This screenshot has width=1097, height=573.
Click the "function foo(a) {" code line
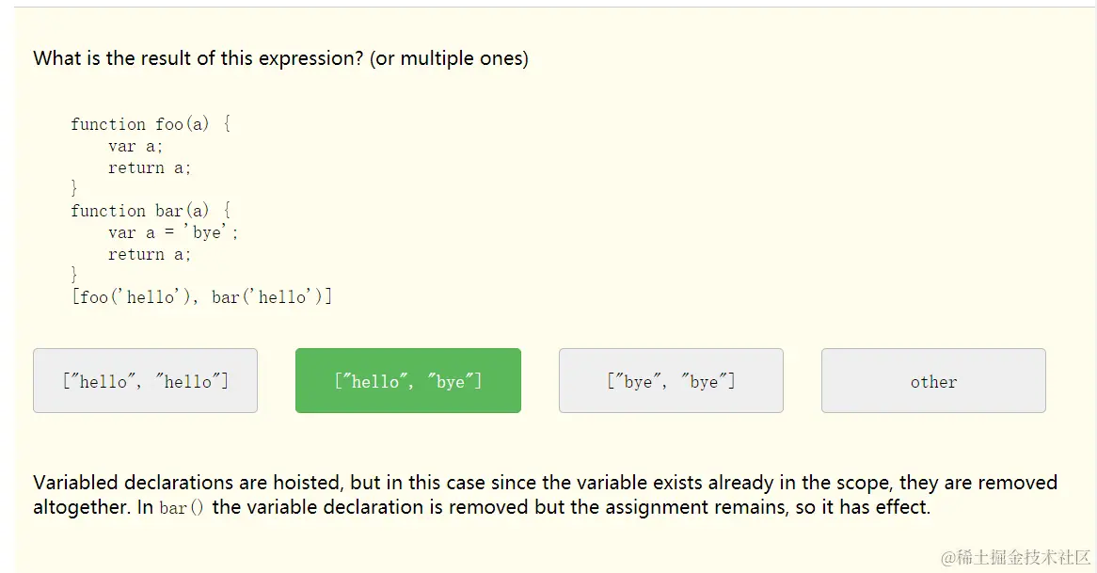tap(151, 124)
